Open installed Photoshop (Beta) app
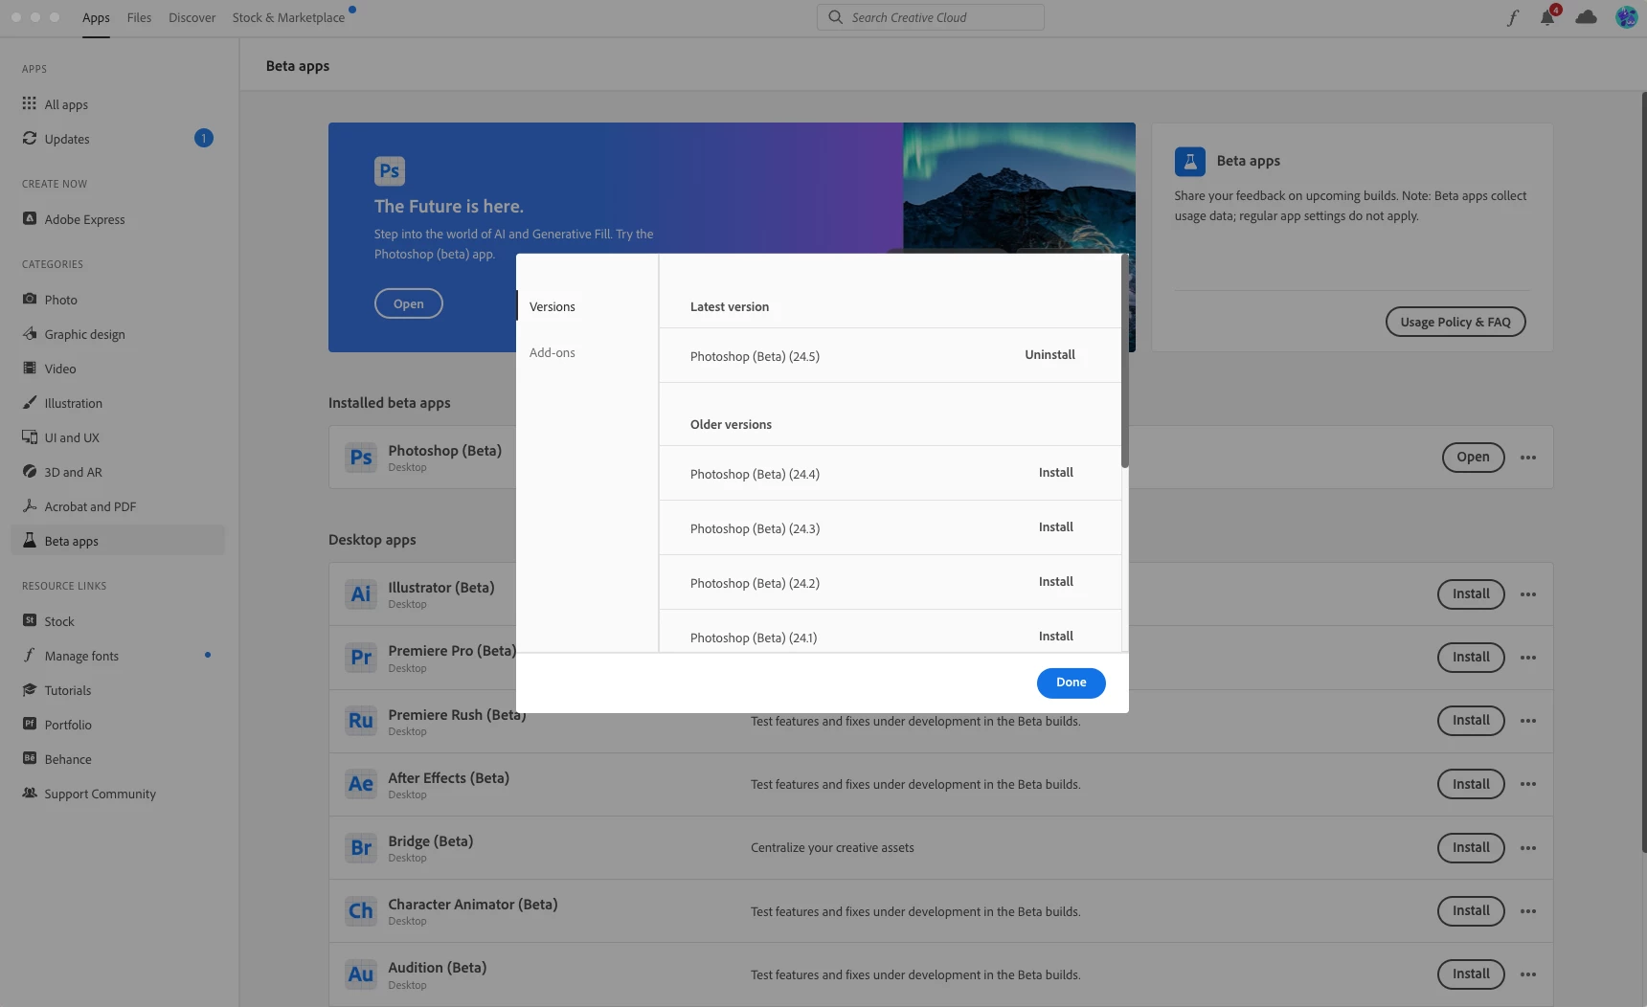Viewport: 1647px width, 1007px height. coord(1473,457)
